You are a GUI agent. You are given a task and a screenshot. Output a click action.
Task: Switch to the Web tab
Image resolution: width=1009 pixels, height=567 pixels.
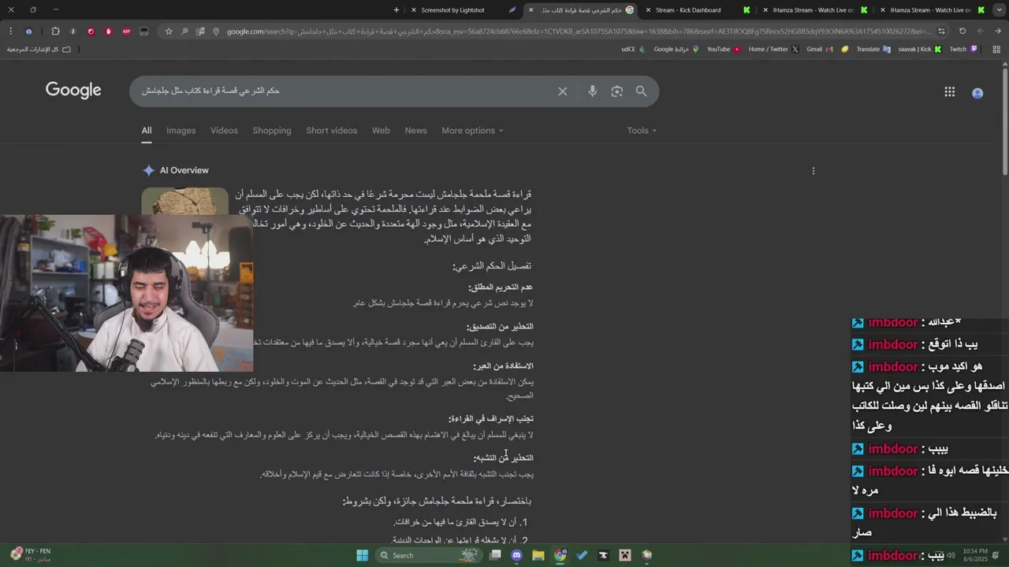click(381, 131)
